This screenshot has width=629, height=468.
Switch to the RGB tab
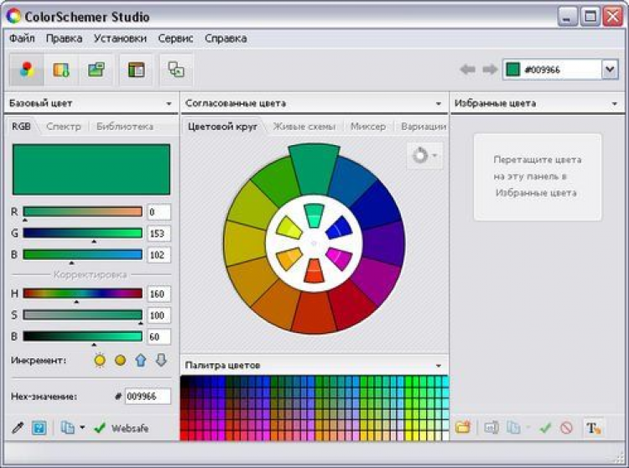(x=21, y=127)
